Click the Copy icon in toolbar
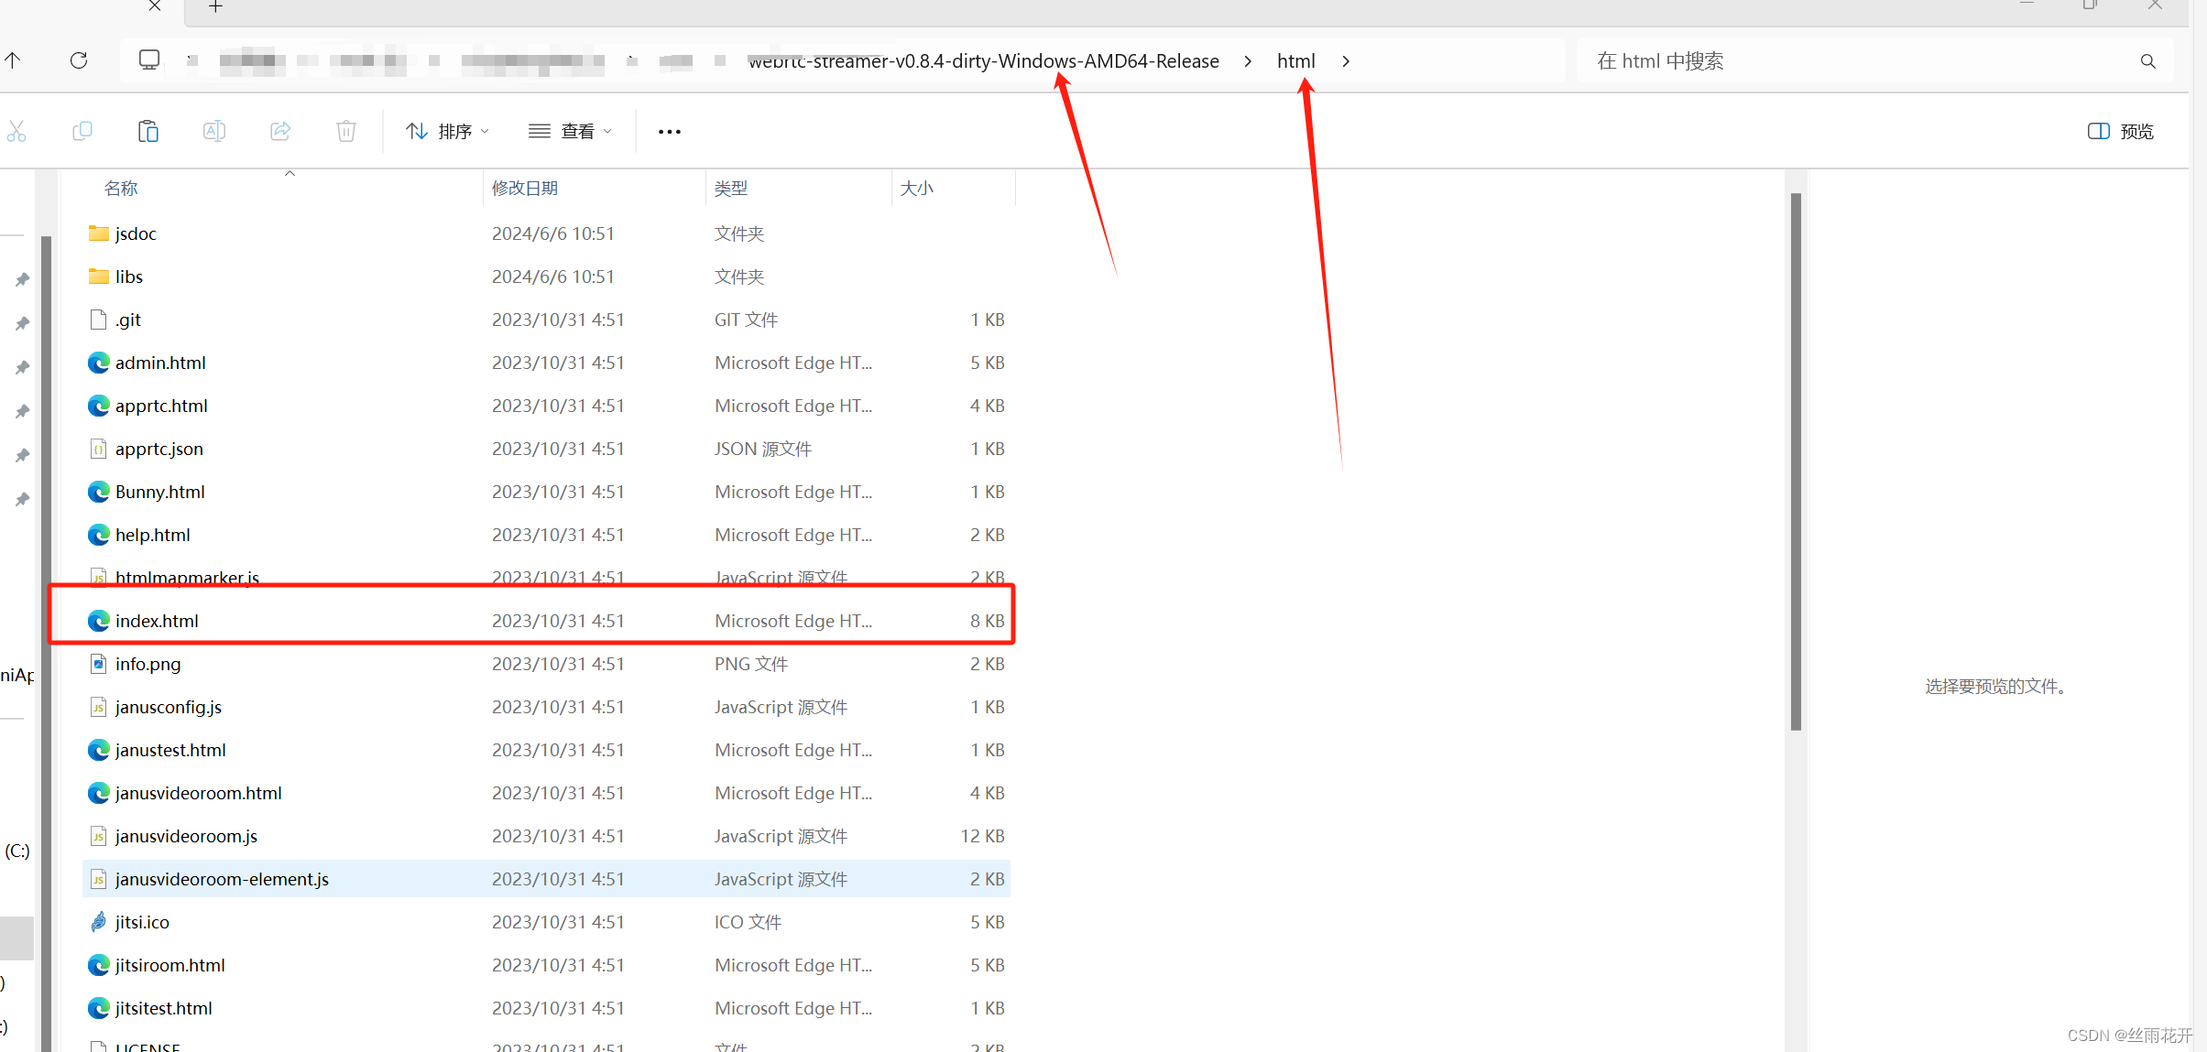This screenshot has width=2207, height=1052. pos(82,131)
